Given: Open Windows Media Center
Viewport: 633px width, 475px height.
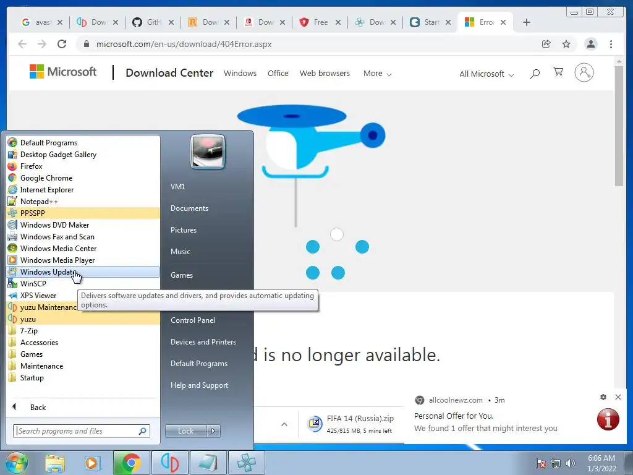Looking at the screenshot, I should coord(83,248).
